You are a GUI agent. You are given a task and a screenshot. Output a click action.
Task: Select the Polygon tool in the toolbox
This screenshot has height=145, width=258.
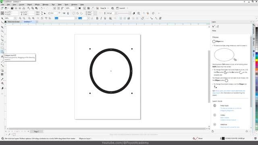pyautogui.click(x=2, y=52)
